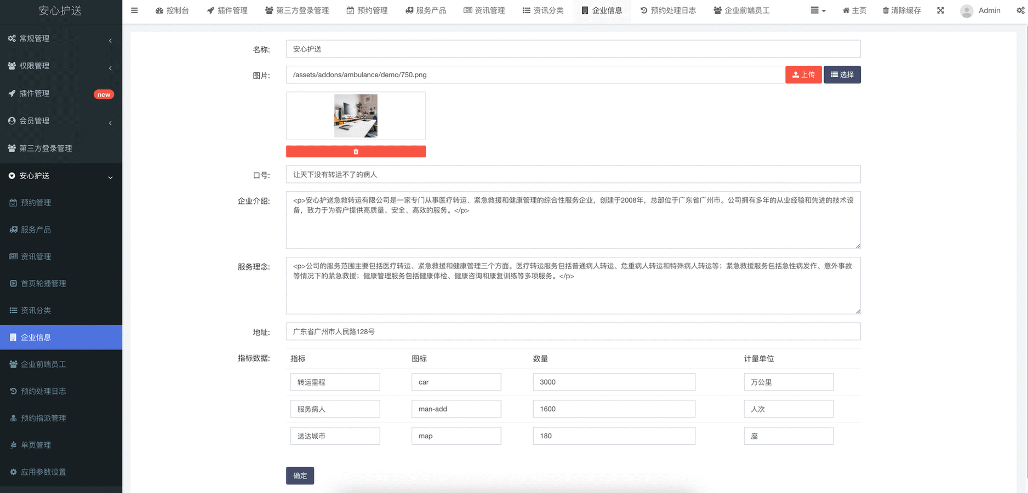
Task: Click the uploaded image thumbnail preview
Action: [x=356, y=116]
